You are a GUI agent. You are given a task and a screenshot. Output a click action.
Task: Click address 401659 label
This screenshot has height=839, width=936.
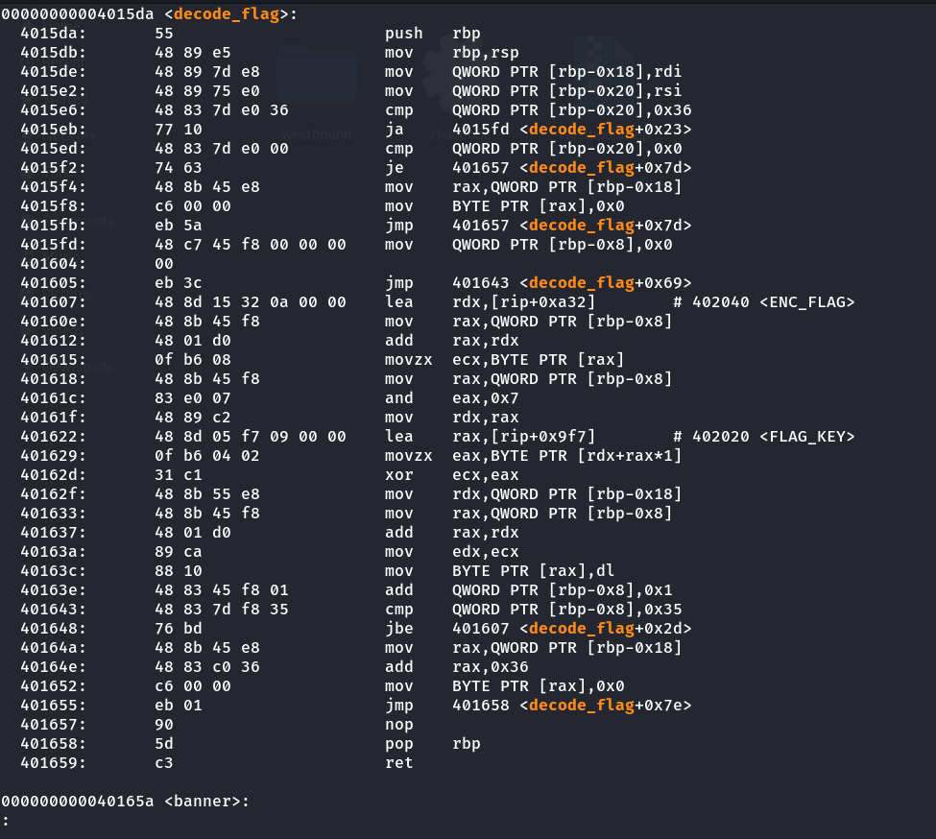click(53, 762)
